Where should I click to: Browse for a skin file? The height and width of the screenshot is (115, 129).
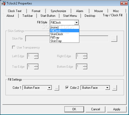tap(114, 39)
